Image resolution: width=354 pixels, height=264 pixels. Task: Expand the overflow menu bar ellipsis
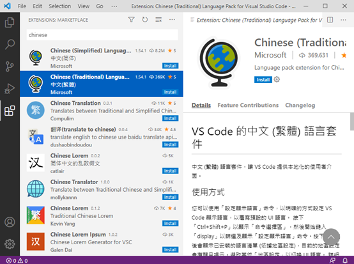[x=114, y=6]
